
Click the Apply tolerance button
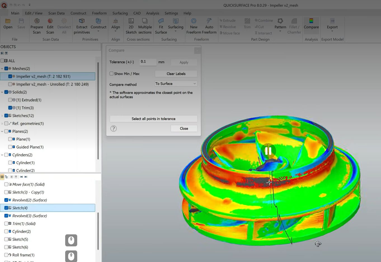click(184, 62)
